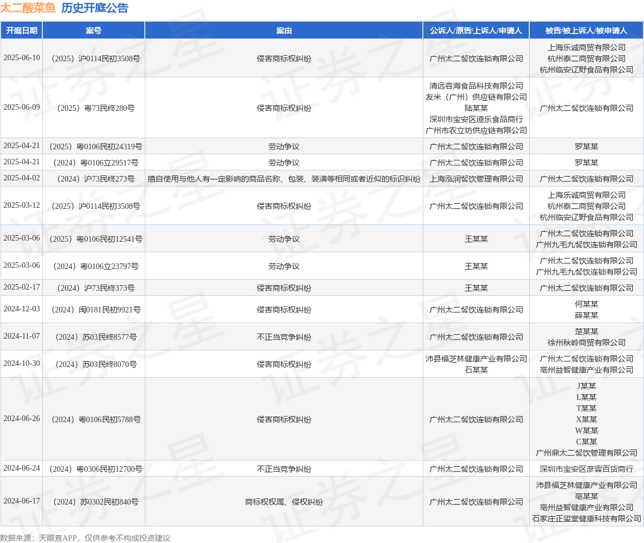Click defendant 亳某某

pyautogui.click(x=586, y=496)
